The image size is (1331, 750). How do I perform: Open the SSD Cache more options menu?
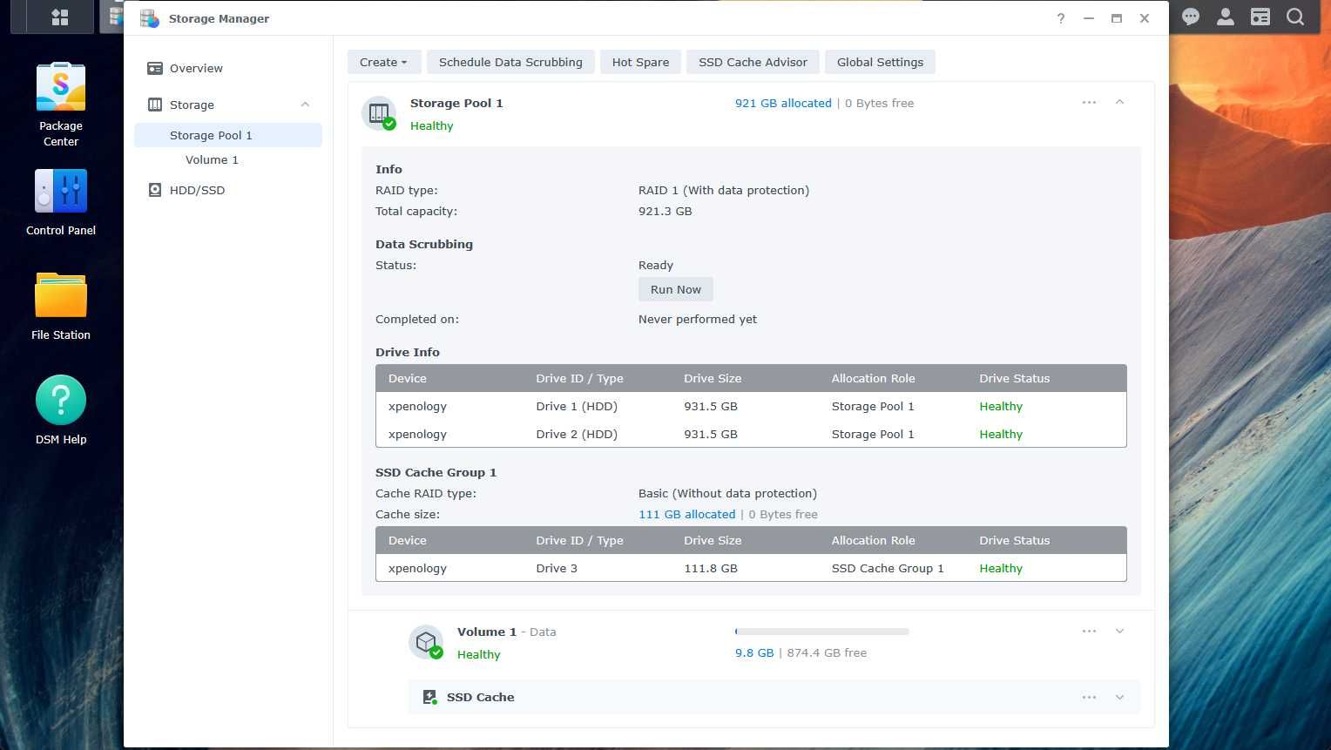click(1089, 697)
